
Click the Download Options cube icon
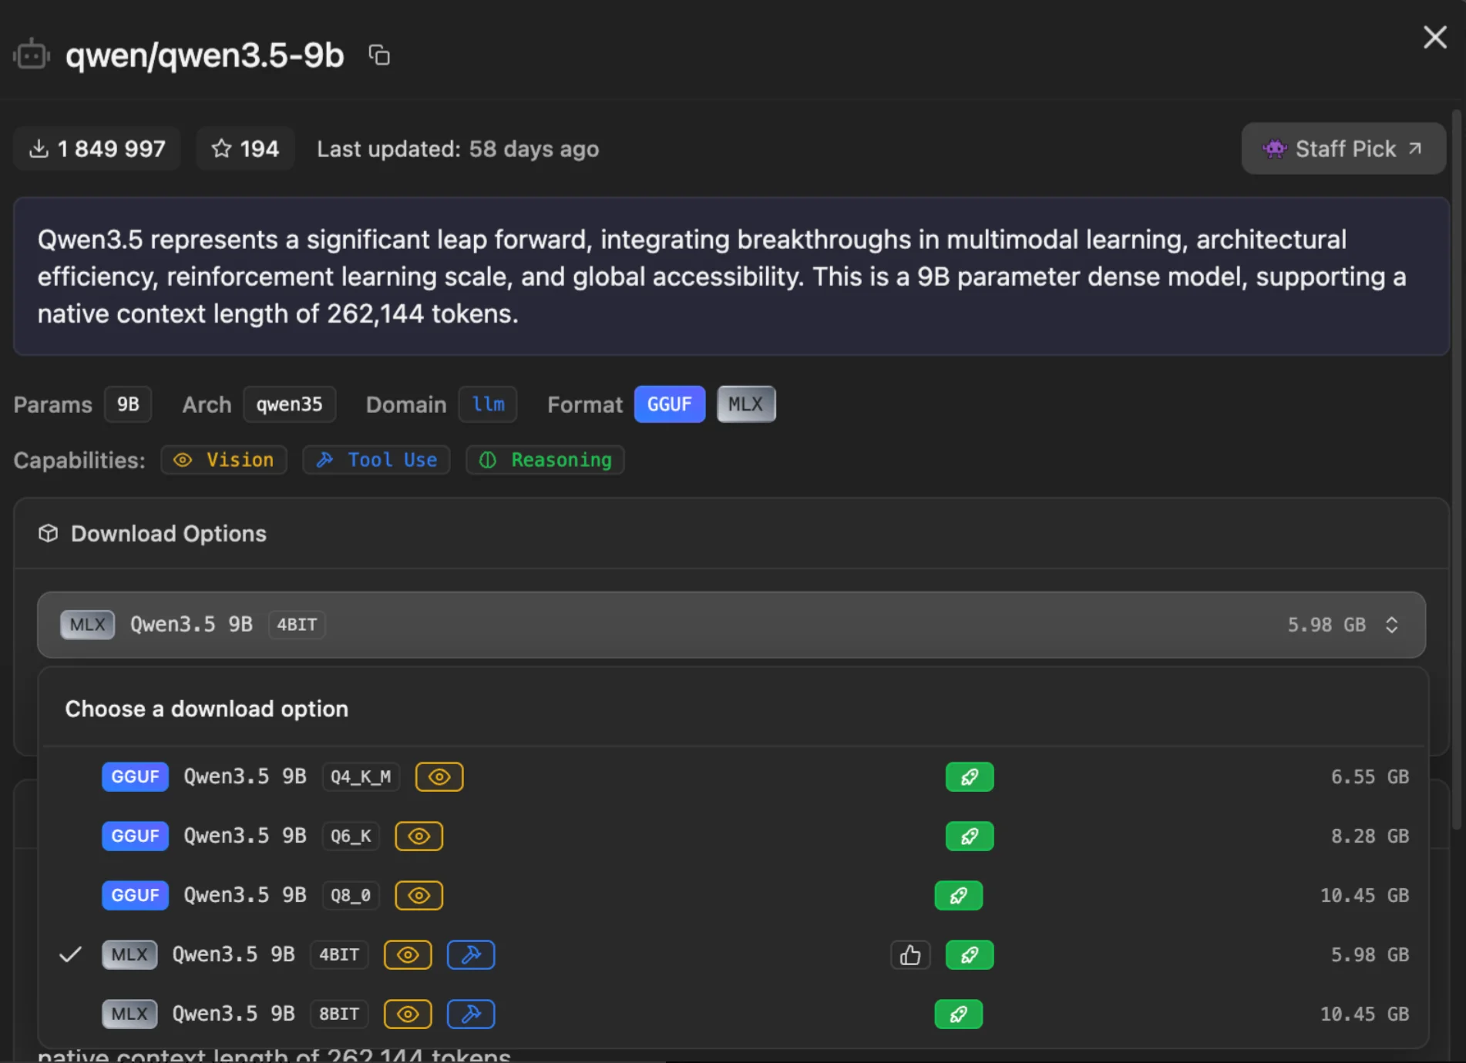pyautogui.click(x=49, y=533)
